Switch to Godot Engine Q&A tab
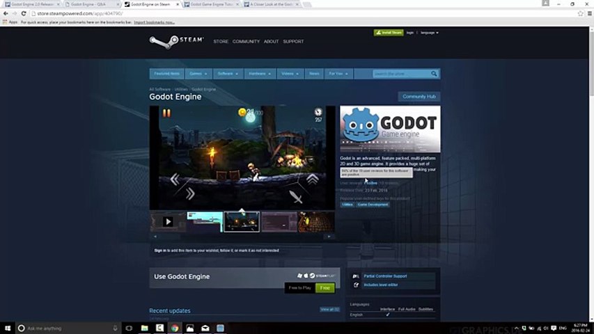The height and width of the screenshot is (334, 594). tap(91, 4)
